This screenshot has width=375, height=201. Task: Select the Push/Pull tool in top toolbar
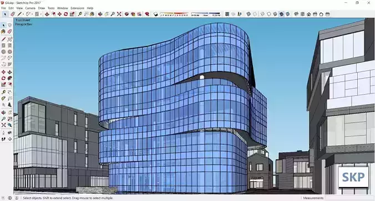[47, 14]
